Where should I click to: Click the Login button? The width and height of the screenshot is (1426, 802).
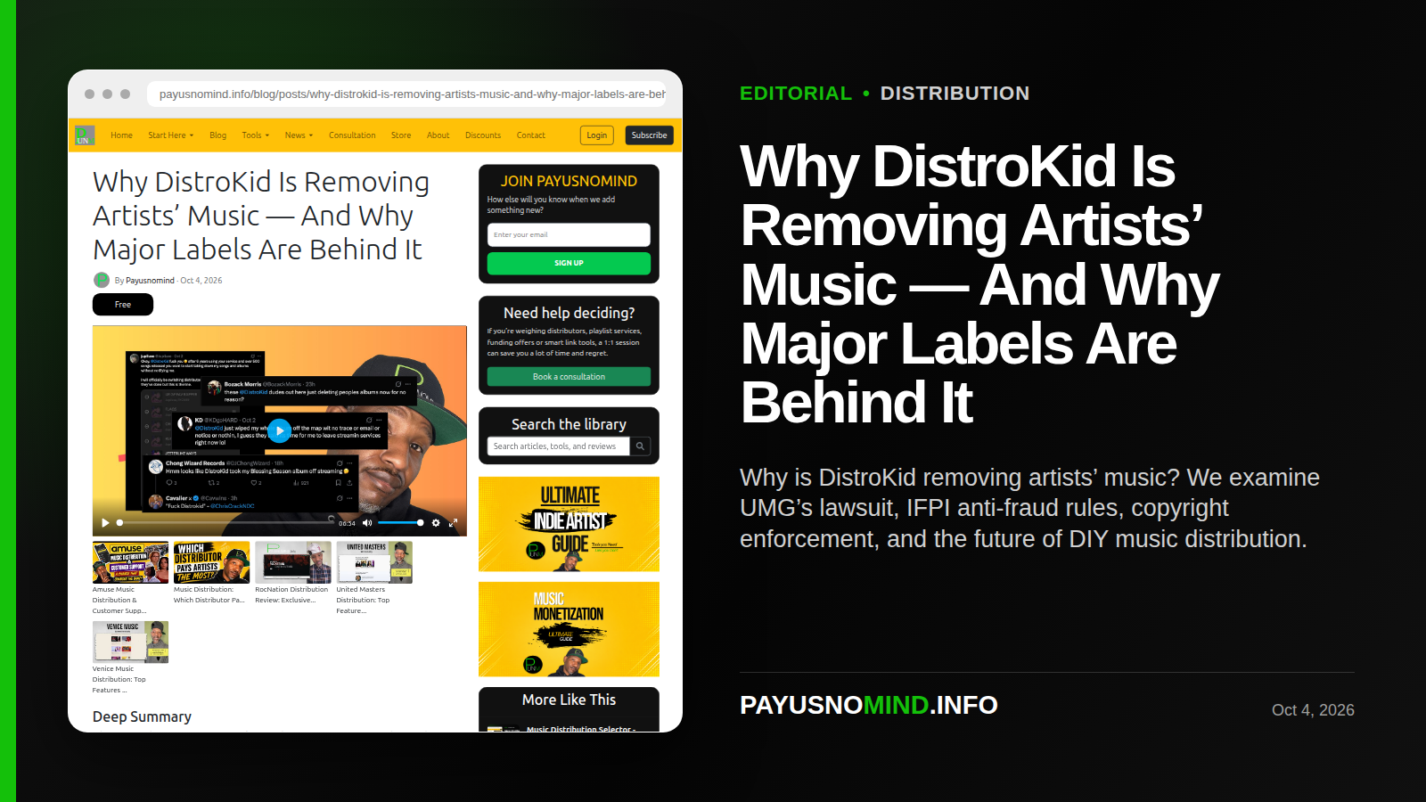(597, 135)
